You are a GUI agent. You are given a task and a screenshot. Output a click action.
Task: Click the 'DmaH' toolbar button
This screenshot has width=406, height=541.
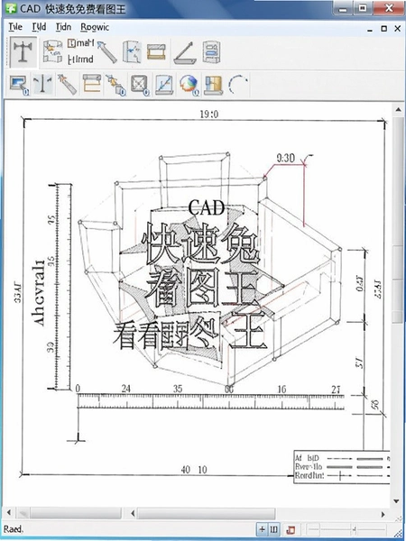[81, 43]
